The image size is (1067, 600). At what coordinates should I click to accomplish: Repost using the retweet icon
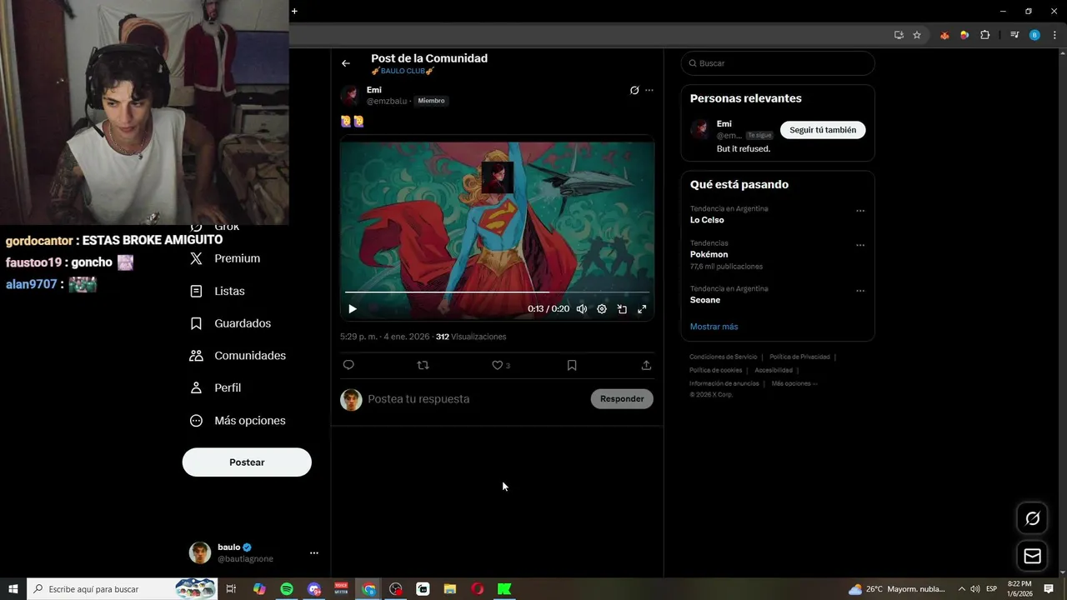(423, 365)
